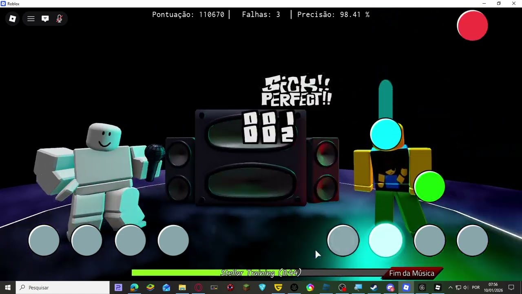Open the yellow G icon in taskbar
Viewport: 522px width, 294px height.
pos(278,287)
